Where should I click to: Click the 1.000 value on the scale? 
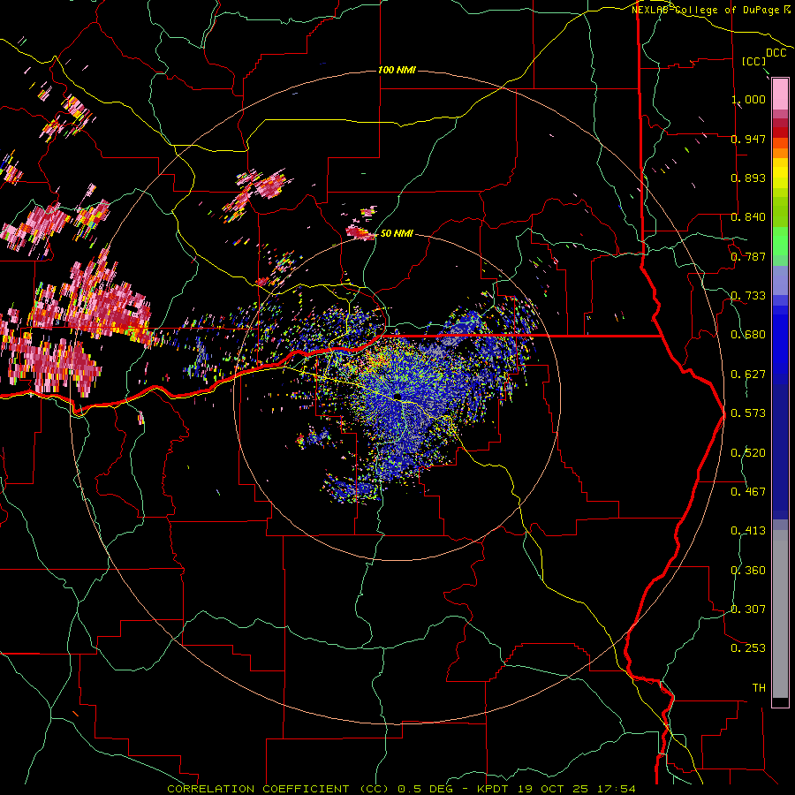tap(748, 99)
